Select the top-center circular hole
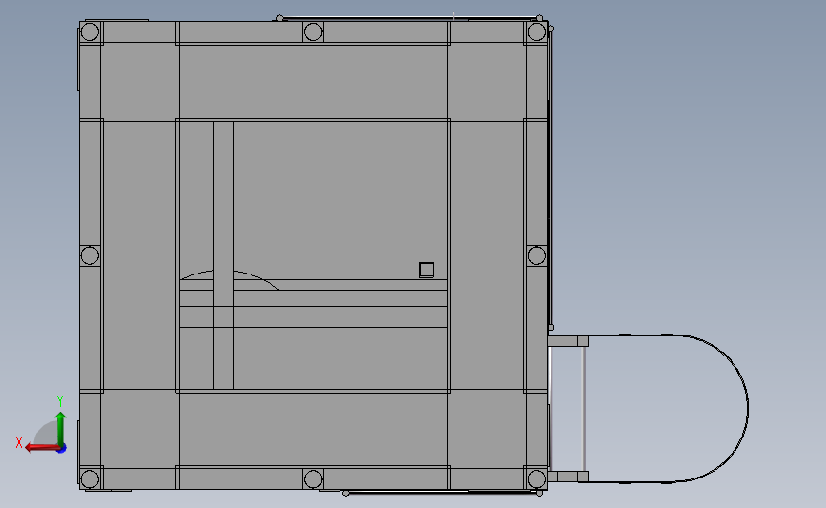This screenshot has width=826, height=508. (312, 31)
